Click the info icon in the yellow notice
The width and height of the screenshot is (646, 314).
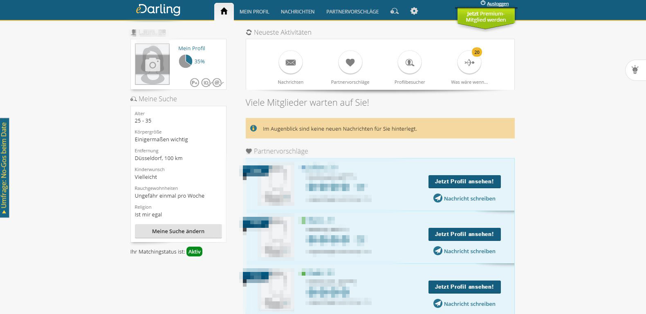click(x=253, y=128)
